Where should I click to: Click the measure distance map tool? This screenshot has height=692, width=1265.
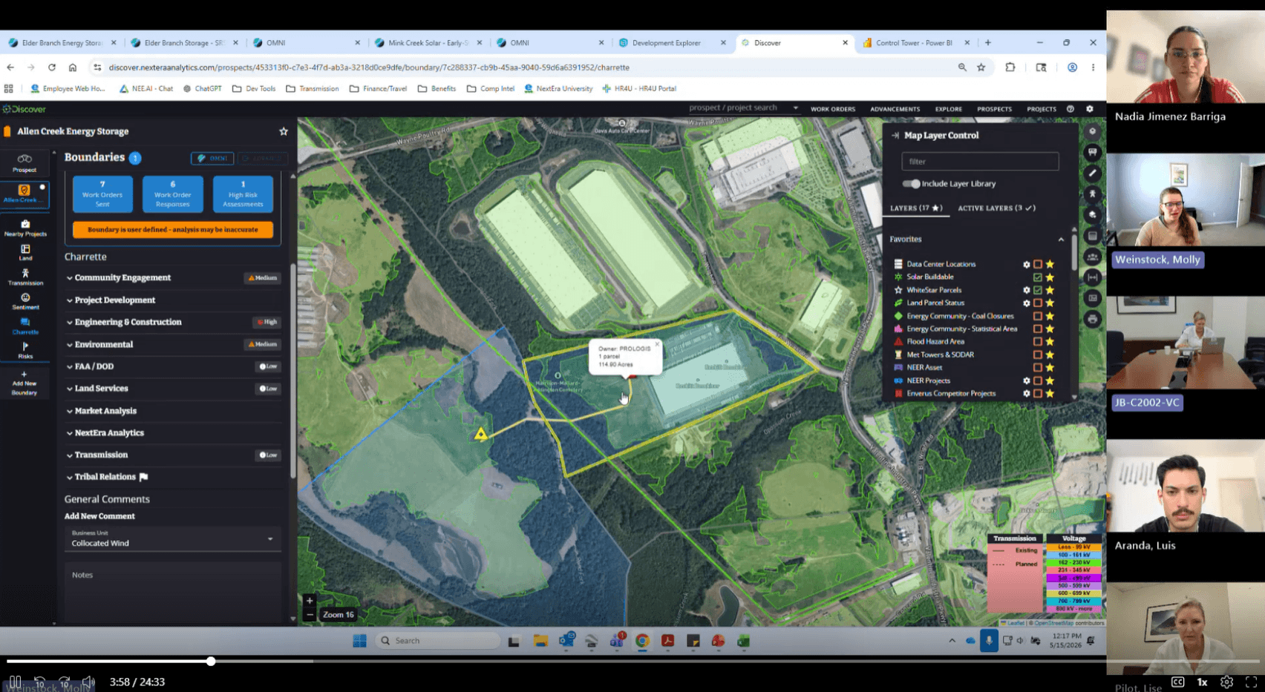(1092, 277)
